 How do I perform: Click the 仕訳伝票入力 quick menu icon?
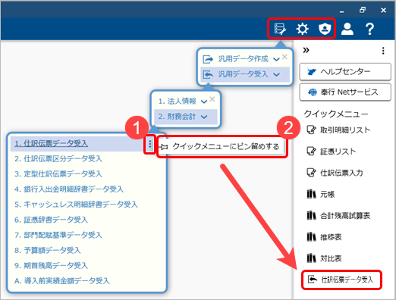tap(311, 173)
